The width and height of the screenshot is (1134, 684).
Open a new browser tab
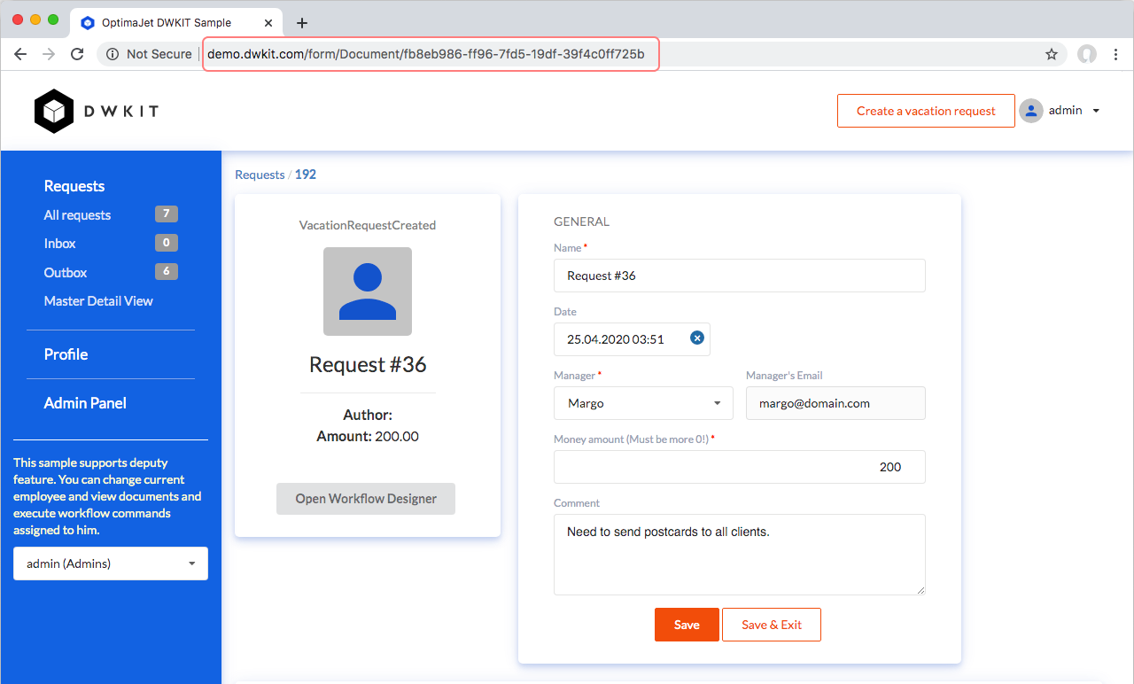301,23
